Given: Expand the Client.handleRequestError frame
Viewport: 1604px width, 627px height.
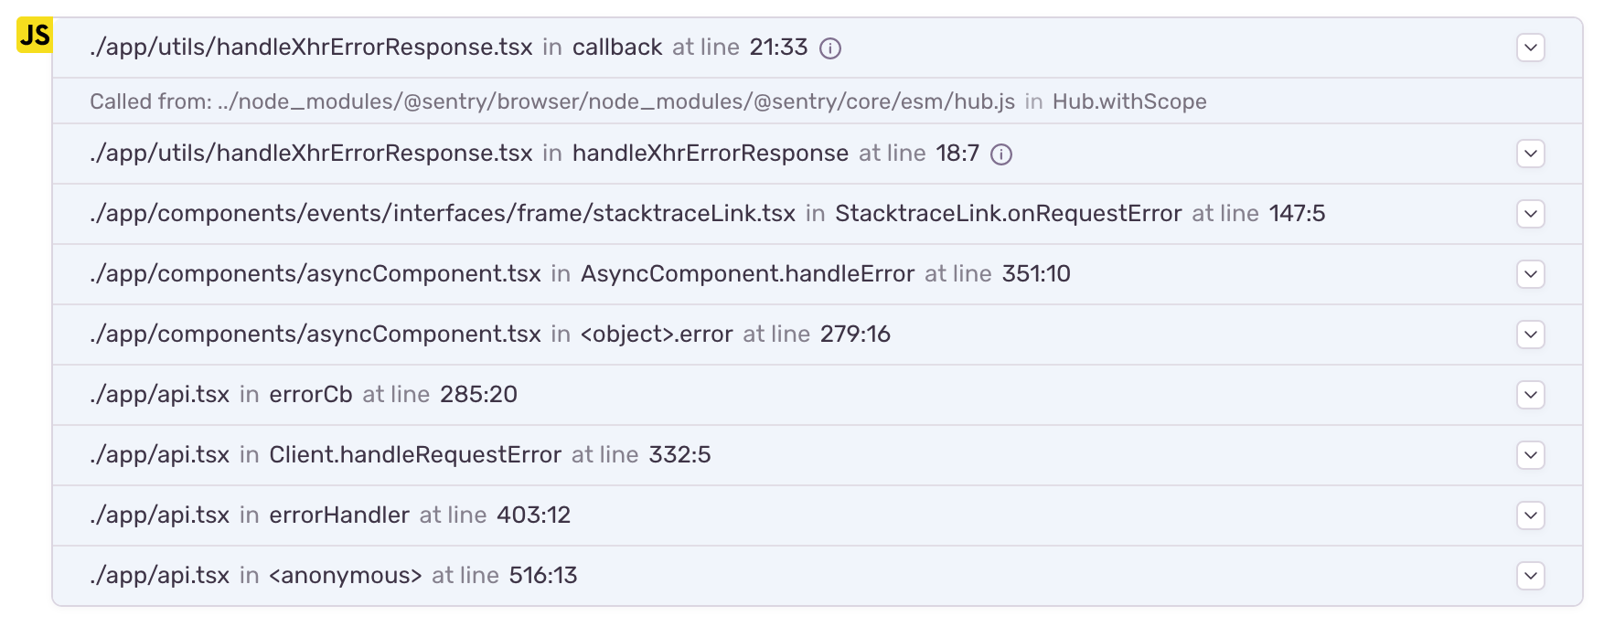Looking at the screenshot, I should click(1530, 455).
